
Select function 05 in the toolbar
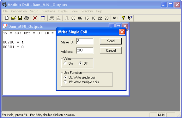(73, 18)
